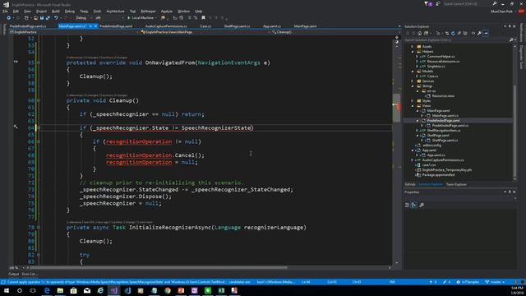Image resolution: width=526 pixels, height=296 pixels.
Task: Select MainPage.xaml in Solution Explorer
Action: pyautogui.click(x=438, y=111)
